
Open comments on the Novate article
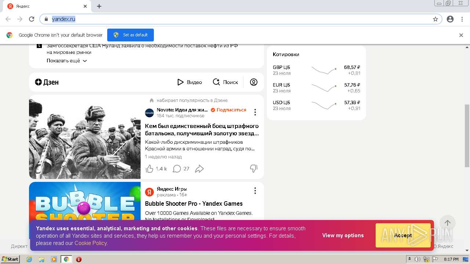[177, 169]
